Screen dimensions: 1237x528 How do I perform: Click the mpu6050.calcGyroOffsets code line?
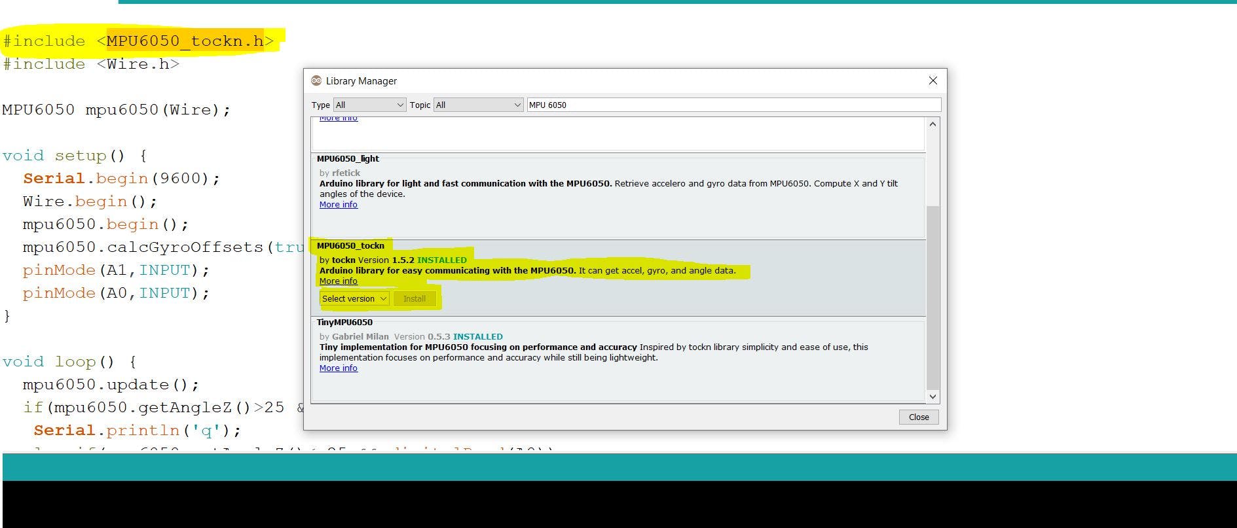[x=163, y=247]
